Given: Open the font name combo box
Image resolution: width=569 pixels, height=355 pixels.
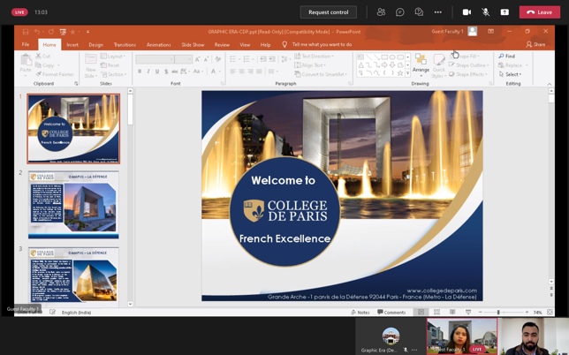Looking at the screenshot, I should [155, 59].
